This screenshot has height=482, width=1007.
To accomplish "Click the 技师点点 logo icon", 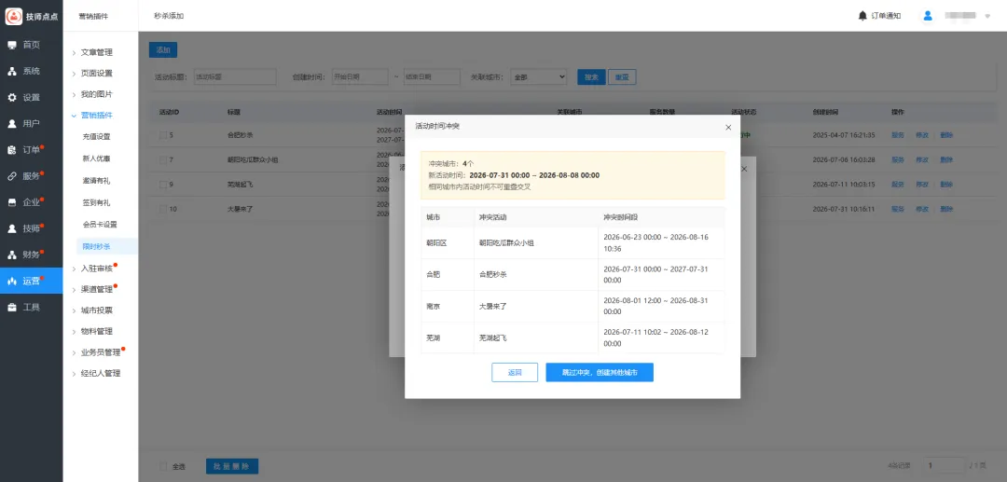I will [x=13, y=16].
